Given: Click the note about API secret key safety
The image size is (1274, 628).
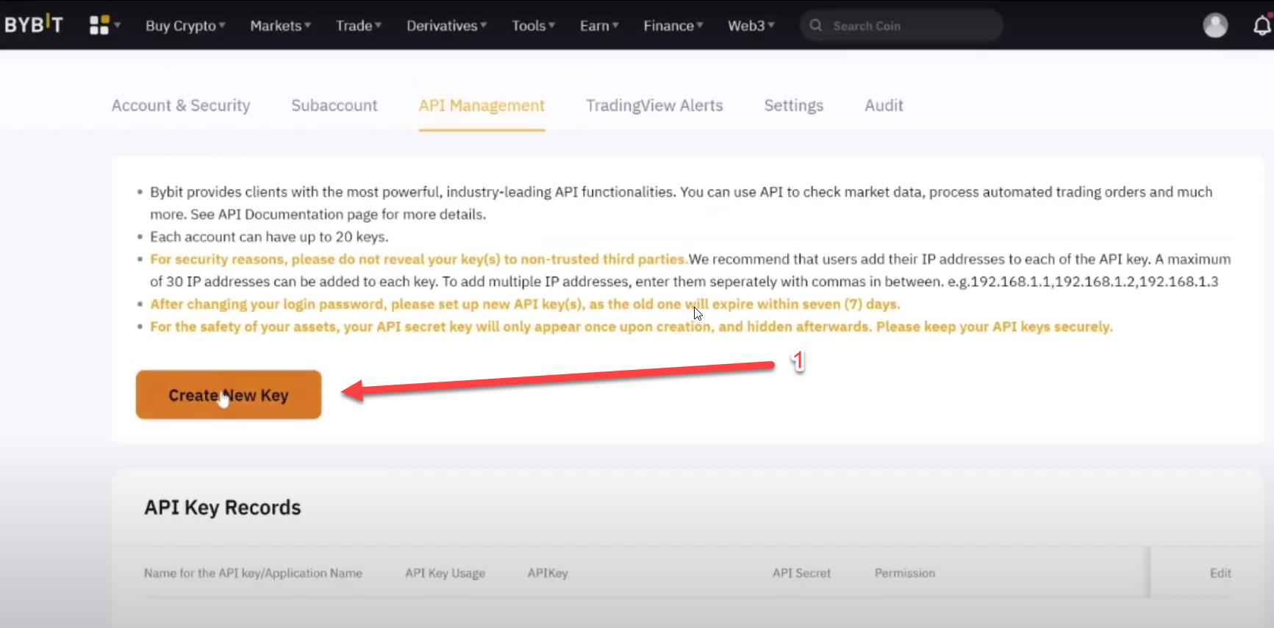Looking at the screenshot, I should pyautogui.click(x=631, y=327).
